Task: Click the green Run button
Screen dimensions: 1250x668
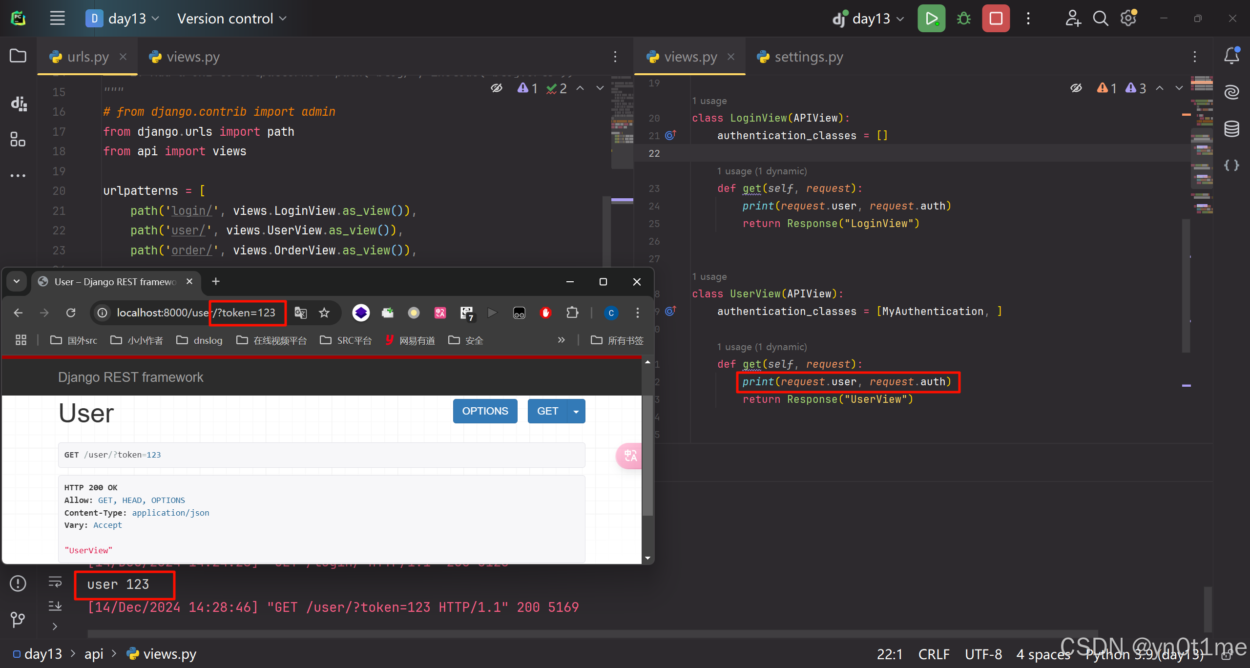Action: coord(931,19)
